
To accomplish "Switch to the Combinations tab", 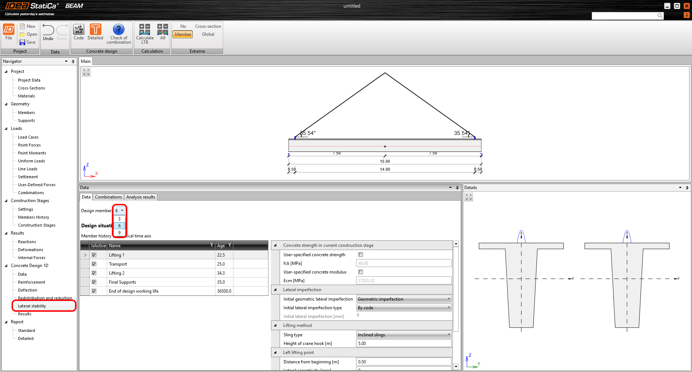I will [x=108, y=197].
